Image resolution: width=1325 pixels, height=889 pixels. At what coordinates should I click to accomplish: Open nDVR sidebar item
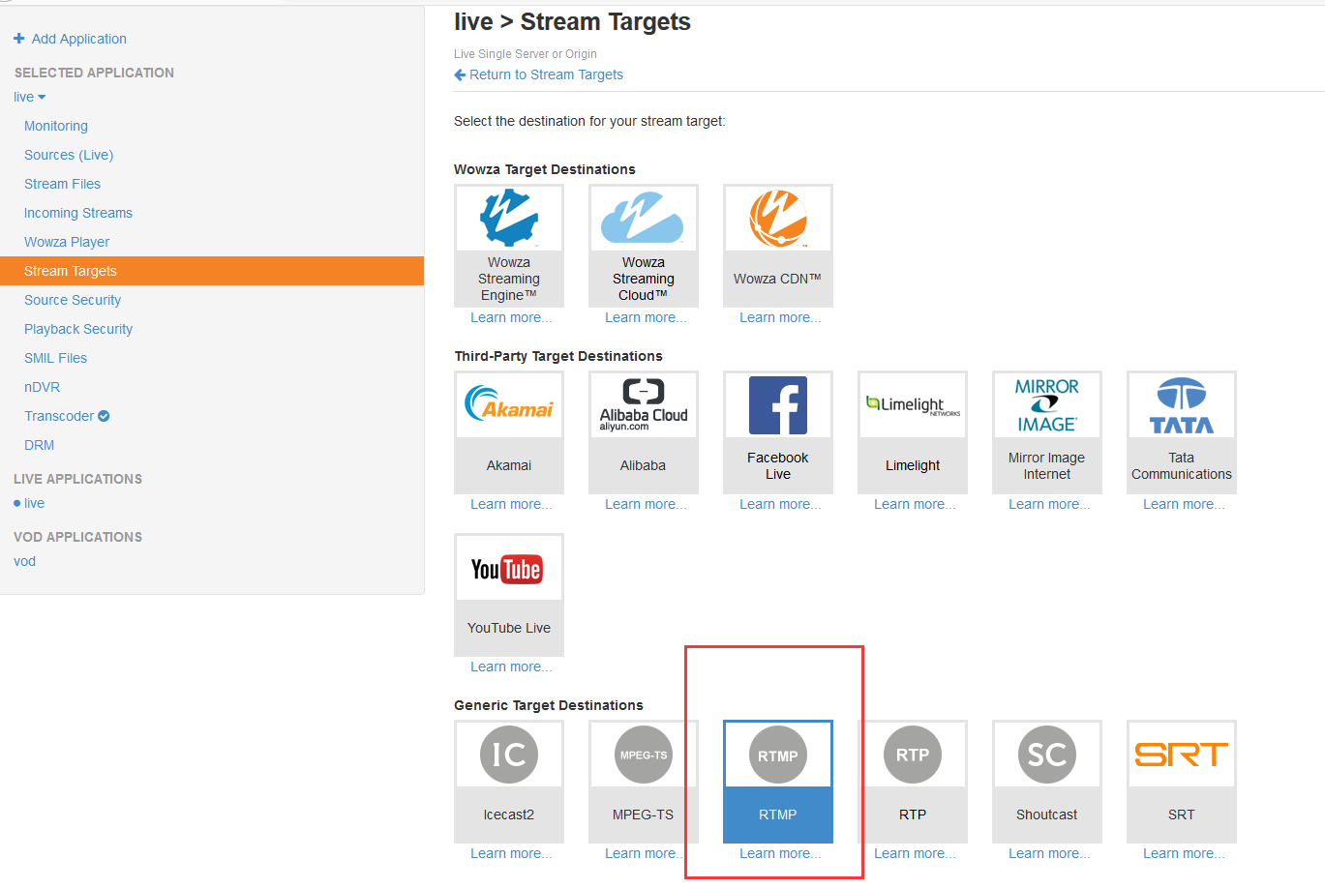[x=42, y=387]
